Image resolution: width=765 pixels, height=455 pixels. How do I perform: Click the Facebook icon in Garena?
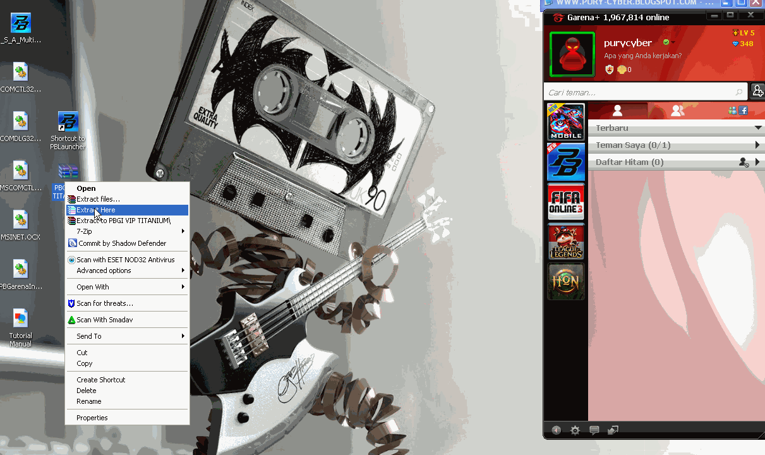point(744,111)
